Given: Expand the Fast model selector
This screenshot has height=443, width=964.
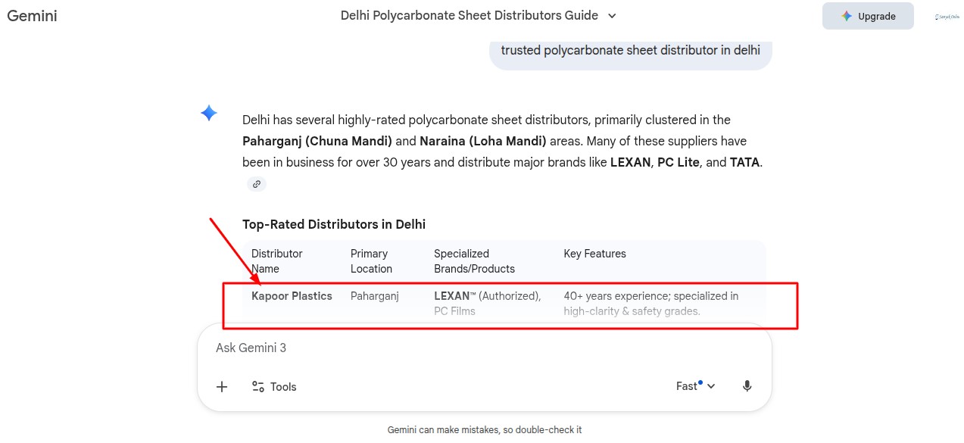Looking at the screenshot, I should [695, 386].
